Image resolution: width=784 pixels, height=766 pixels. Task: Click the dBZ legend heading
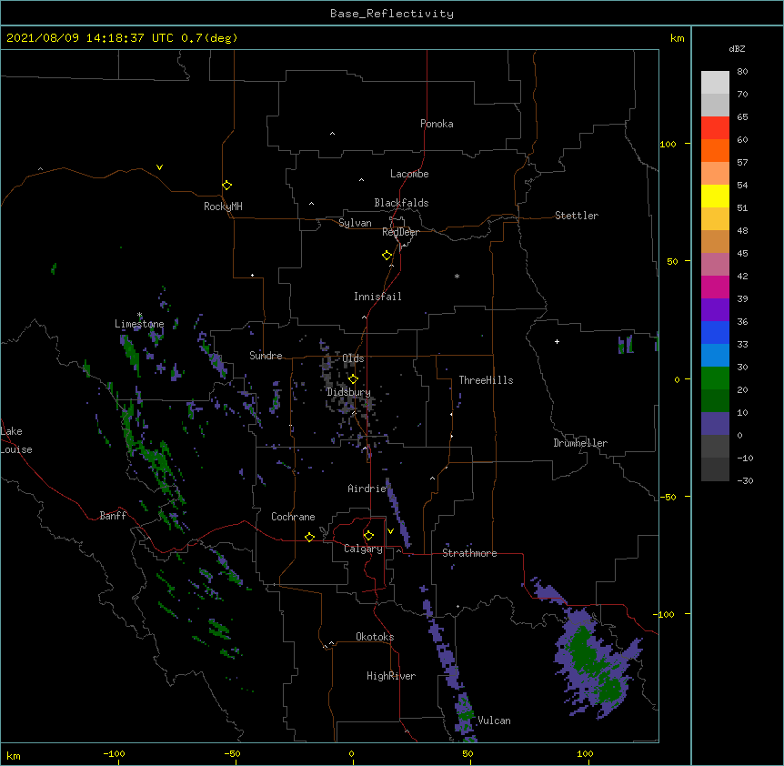(x=737, y=48)
